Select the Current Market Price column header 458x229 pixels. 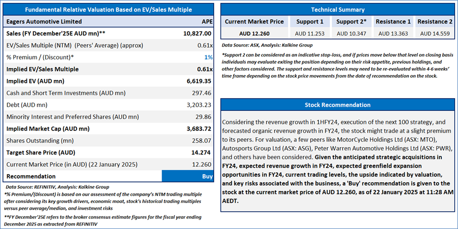click(x=254, y=22)
